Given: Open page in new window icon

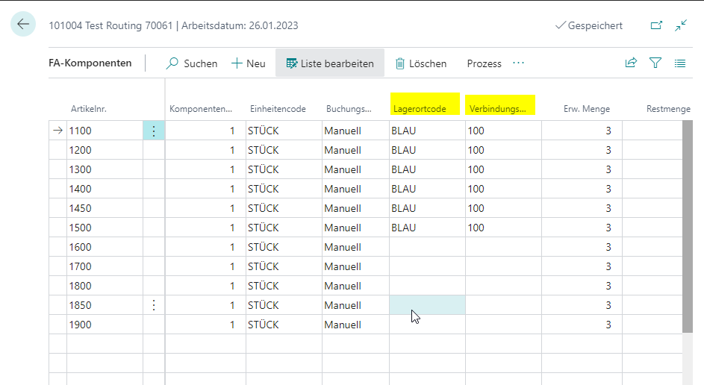Looking at the screenshot, I should pyautogui.click(x=656, y=25).
